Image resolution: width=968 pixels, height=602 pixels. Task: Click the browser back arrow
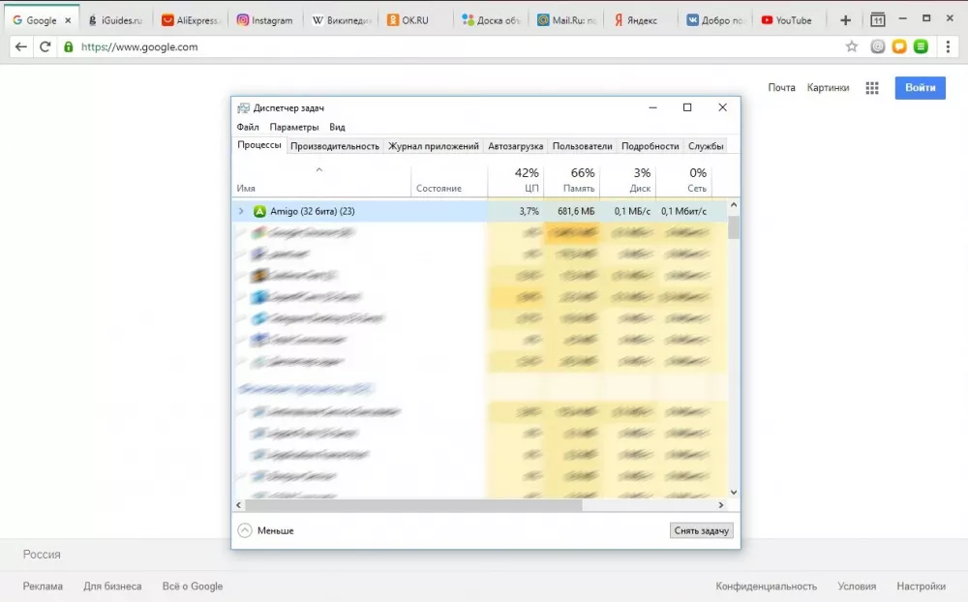point(20,46)
